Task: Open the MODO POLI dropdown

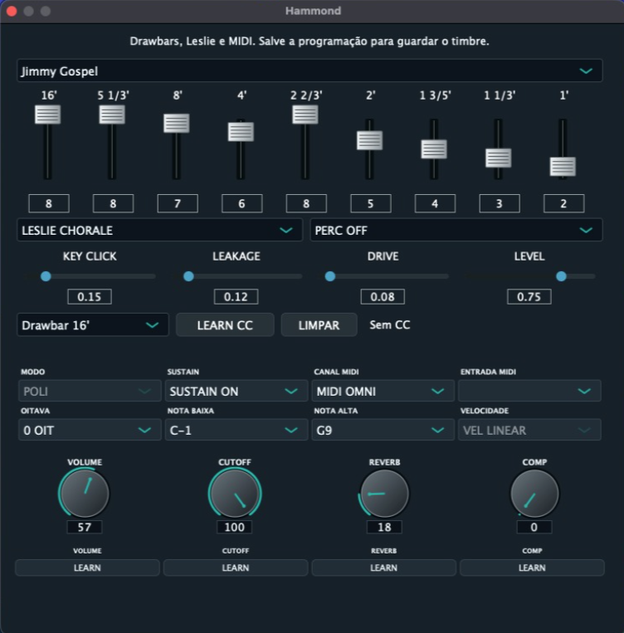Action: tap(90, 391)
